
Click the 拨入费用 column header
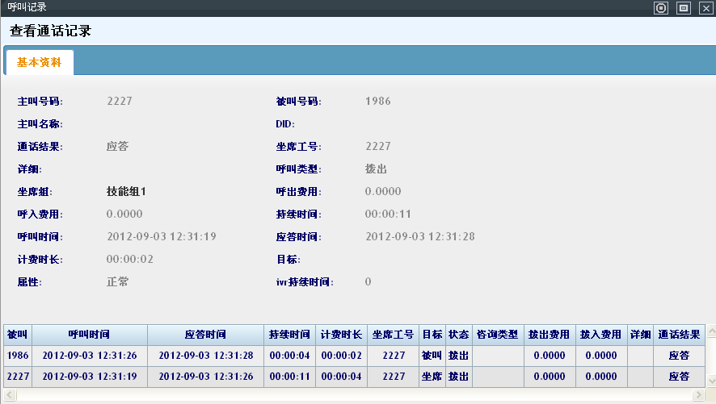coord(600,335)
